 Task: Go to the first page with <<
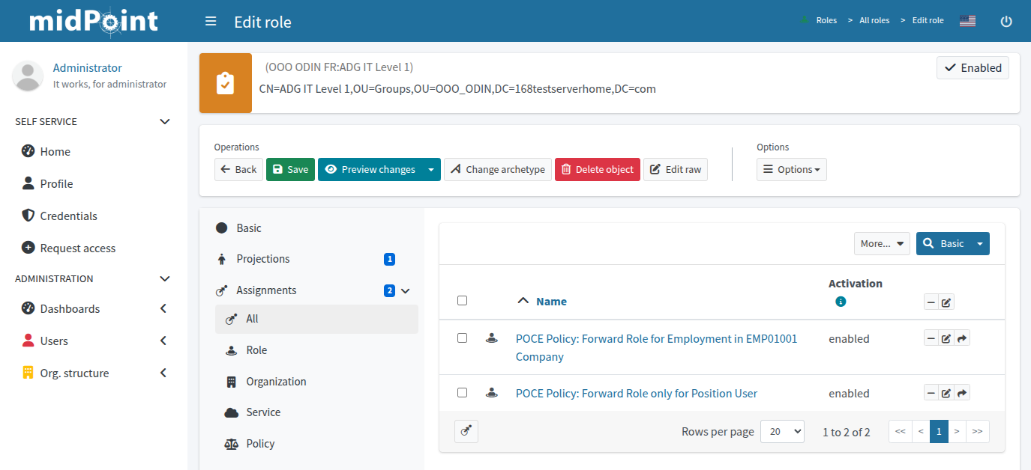[x=901, y=431]
